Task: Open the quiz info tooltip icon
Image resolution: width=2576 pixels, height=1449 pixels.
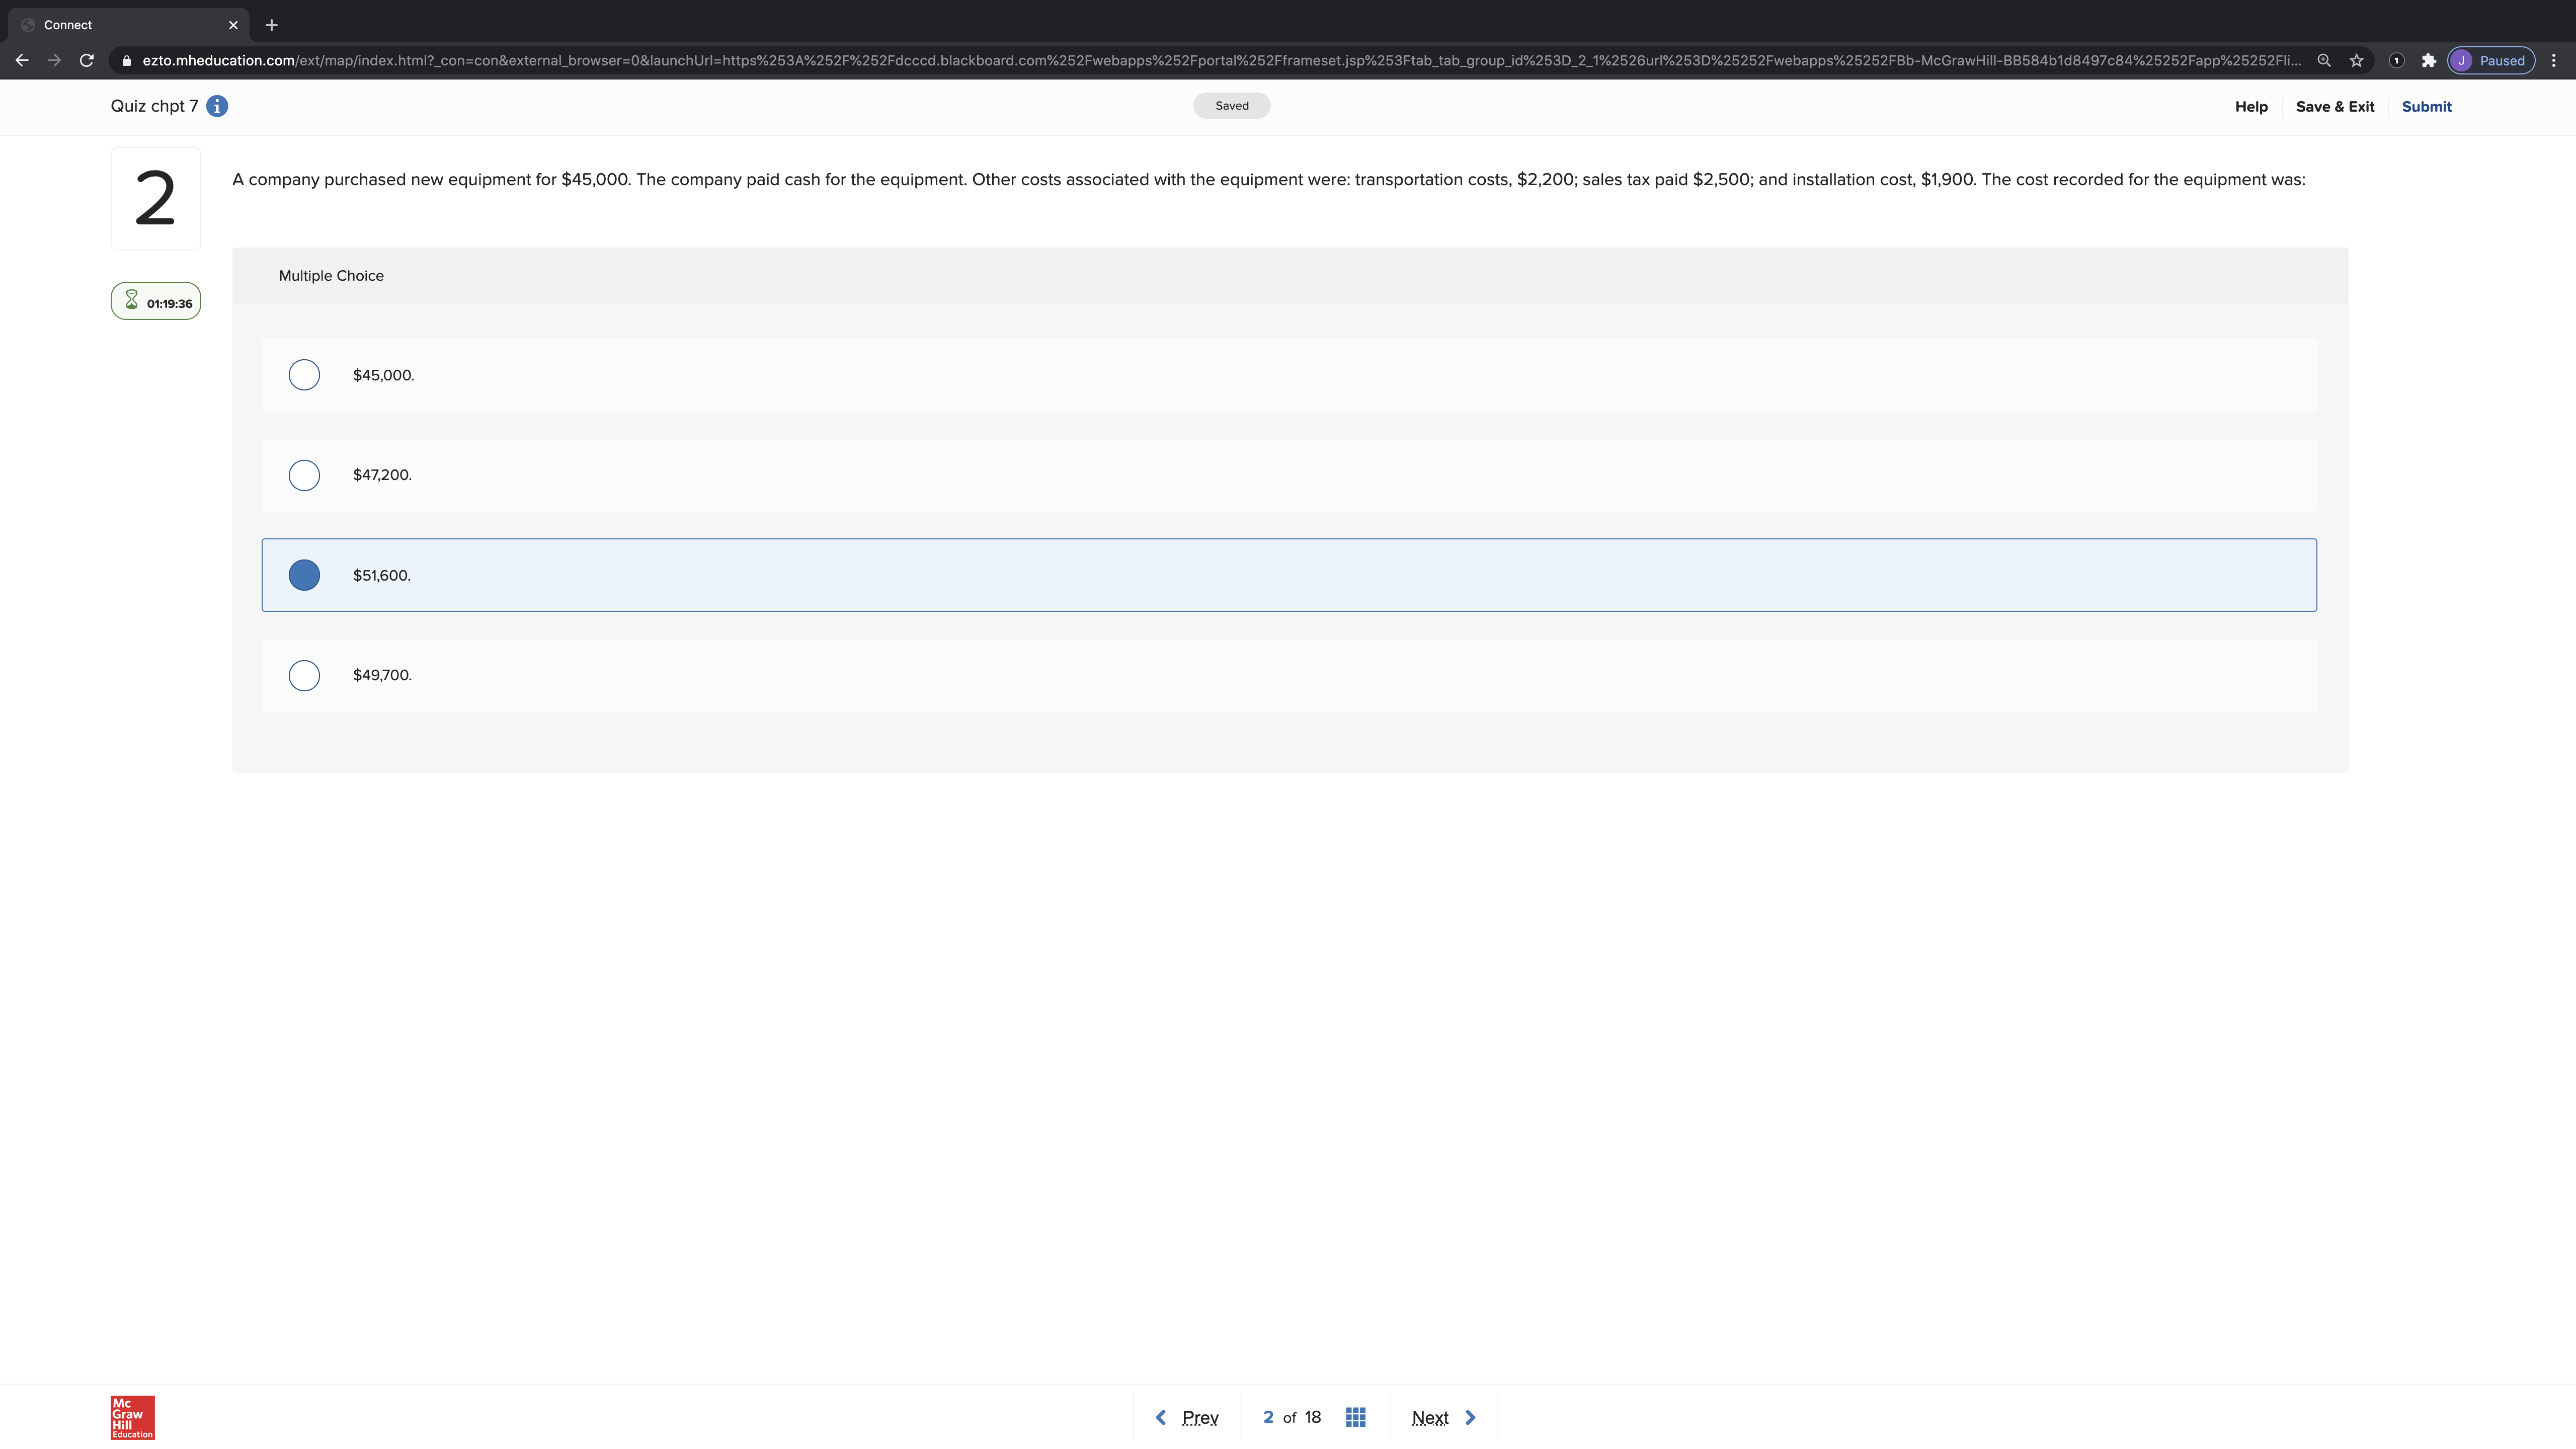Action: pyautogui.click(x=217, y=105)
